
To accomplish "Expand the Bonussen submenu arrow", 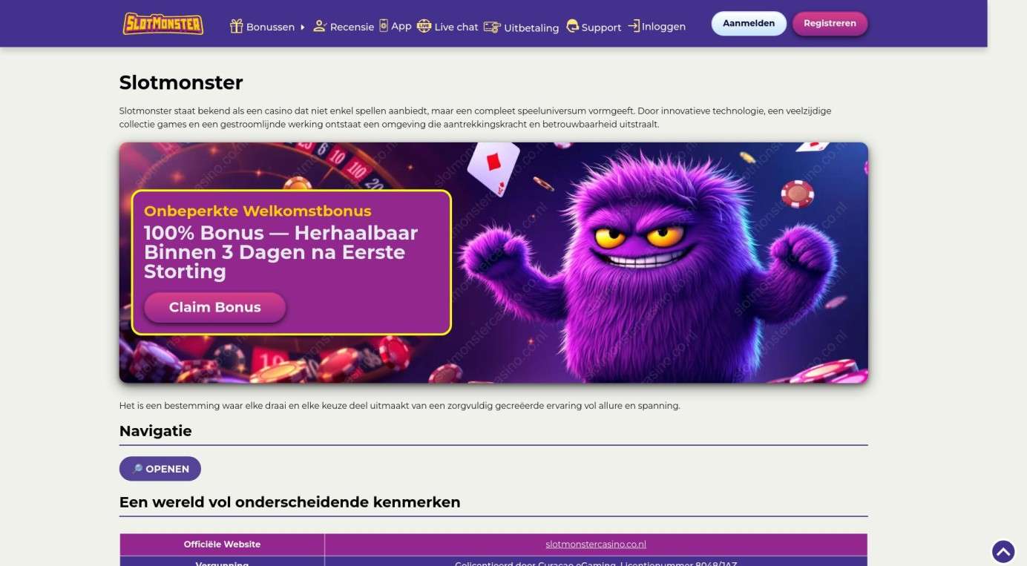I will pos(302,27).
